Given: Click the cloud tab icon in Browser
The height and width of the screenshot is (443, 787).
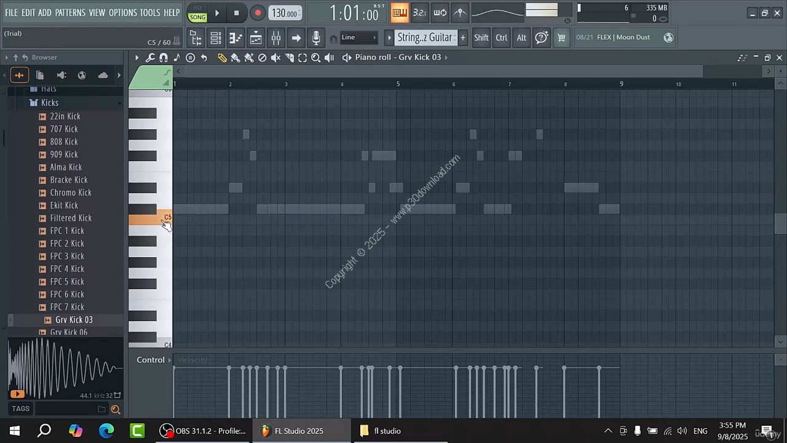Looking at the screenshot, I should tap(103, 75).
